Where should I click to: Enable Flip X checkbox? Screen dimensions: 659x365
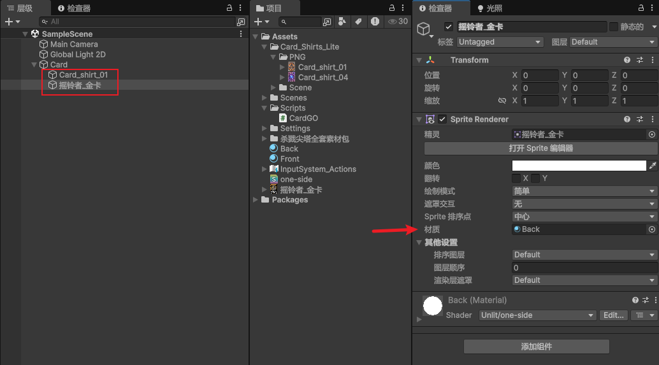(516, 178)
